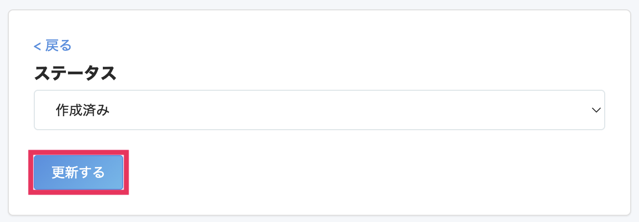Viewport: 639px width, 222px height.
Task: Return to the previous page via 戻る
Action: (52, 46)
